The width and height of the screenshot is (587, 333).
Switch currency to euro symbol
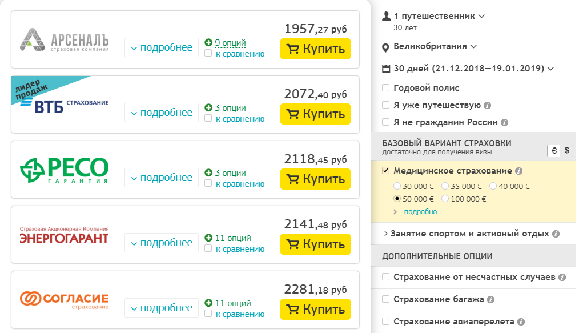[x=554, y=151]
